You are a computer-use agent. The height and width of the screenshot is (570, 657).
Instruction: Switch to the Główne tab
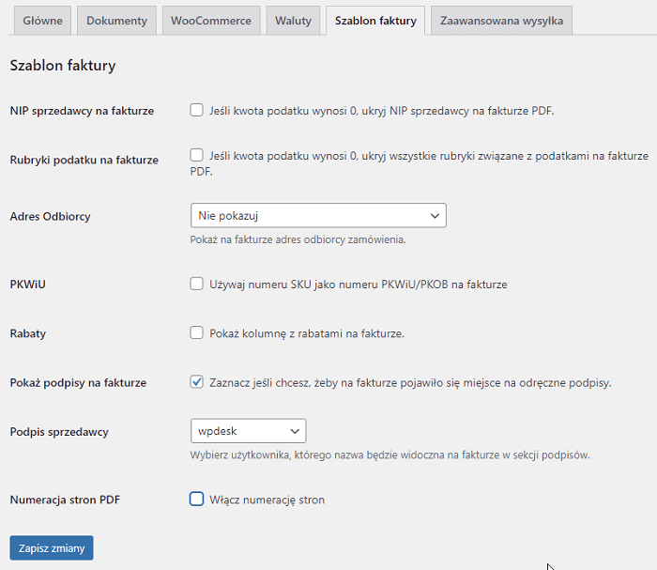pyautogui.click(x=43, y=21)
